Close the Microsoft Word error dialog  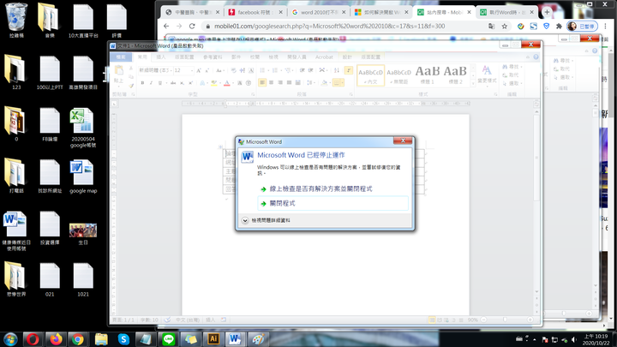pos(403,141)
